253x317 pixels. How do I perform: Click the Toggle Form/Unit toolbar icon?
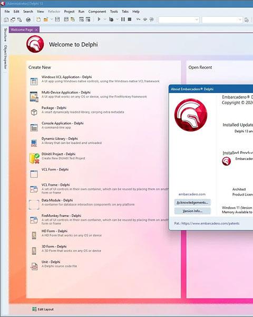(x=20, y=20)
